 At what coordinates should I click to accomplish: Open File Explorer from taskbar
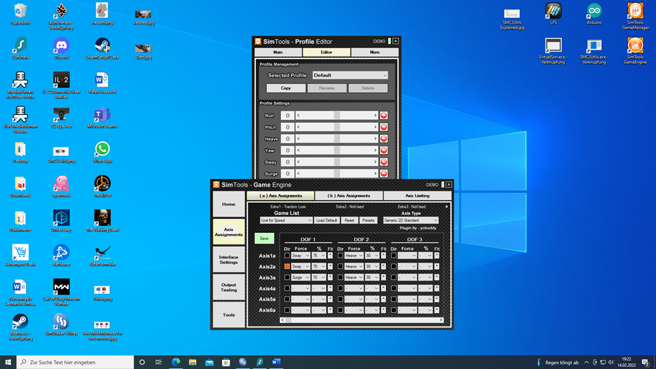(193, 362)
